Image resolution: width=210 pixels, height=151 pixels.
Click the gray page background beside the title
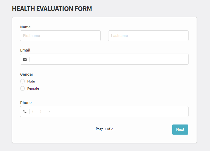coord(147,9)
